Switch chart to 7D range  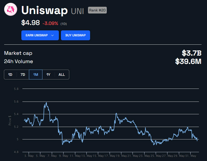click(23, 75)
